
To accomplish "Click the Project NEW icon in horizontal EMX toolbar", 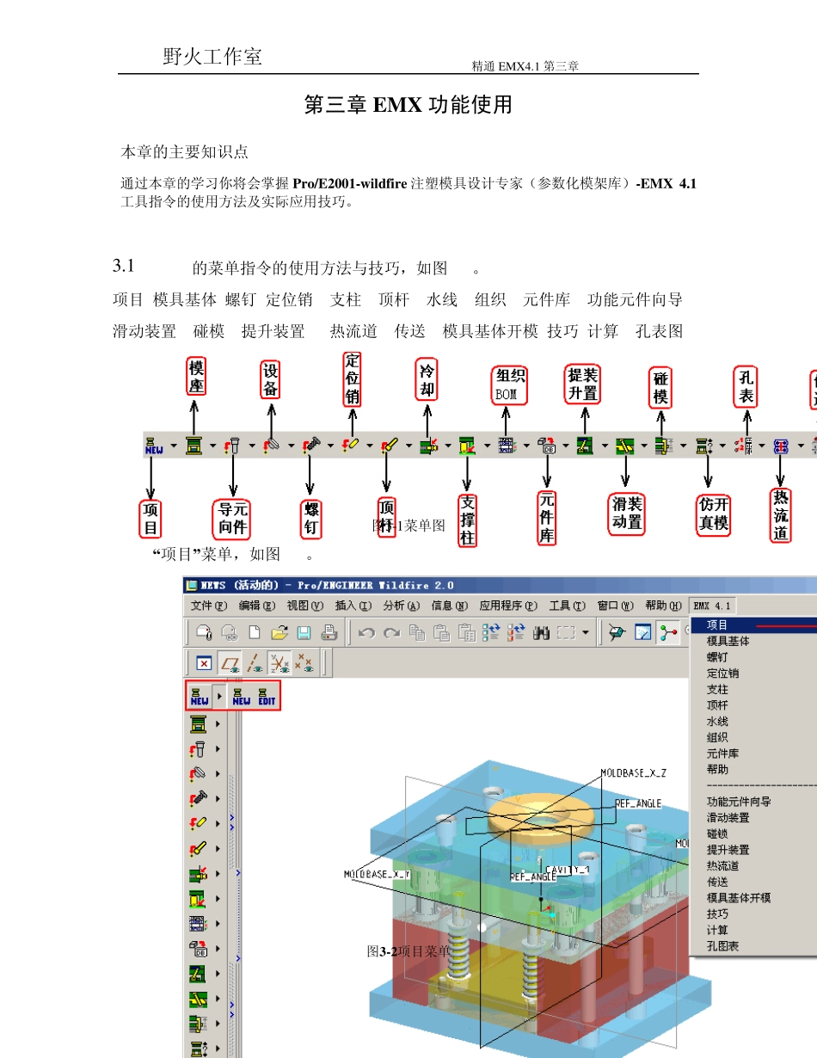I will 154,446.
